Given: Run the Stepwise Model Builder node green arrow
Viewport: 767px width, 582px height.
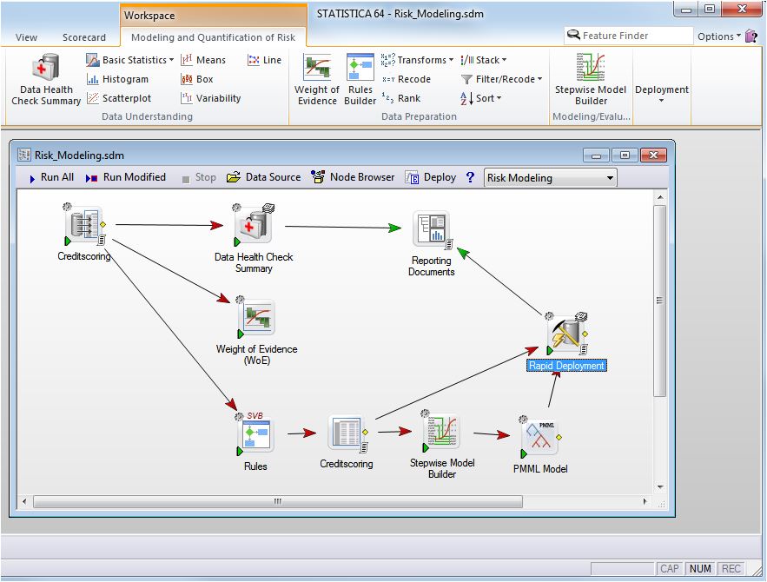Looking at the screenshot, I should pyautogui.click(x=426, y=447).
